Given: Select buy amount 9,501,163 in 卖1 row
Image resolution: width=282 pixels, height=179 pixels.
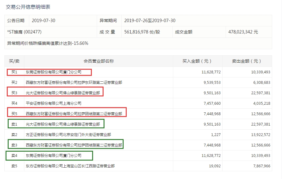Looking at the screenshot, I should pos(212,124).
